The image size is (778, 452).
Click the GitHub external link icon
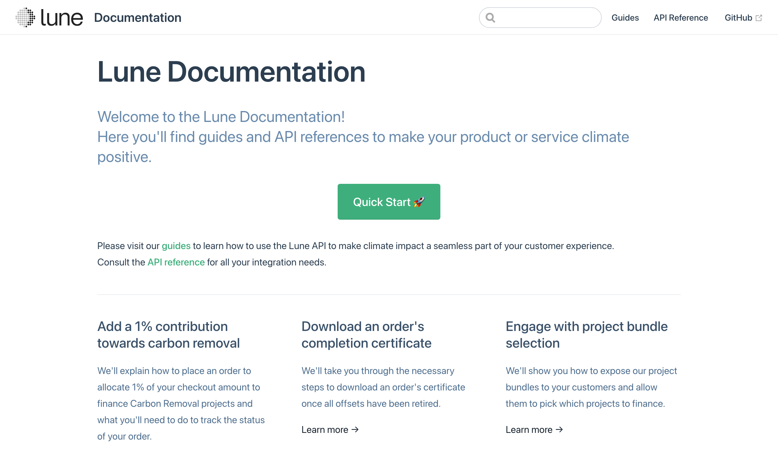pos(759,18)
